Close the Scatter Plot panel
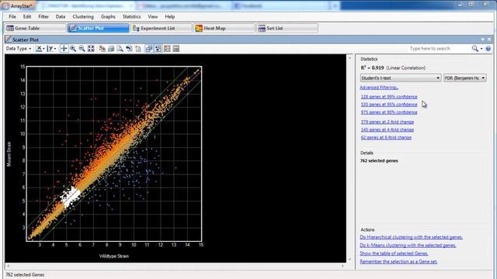Image resolution: width=497 pixels, height=279 pixels. (489, 40)
